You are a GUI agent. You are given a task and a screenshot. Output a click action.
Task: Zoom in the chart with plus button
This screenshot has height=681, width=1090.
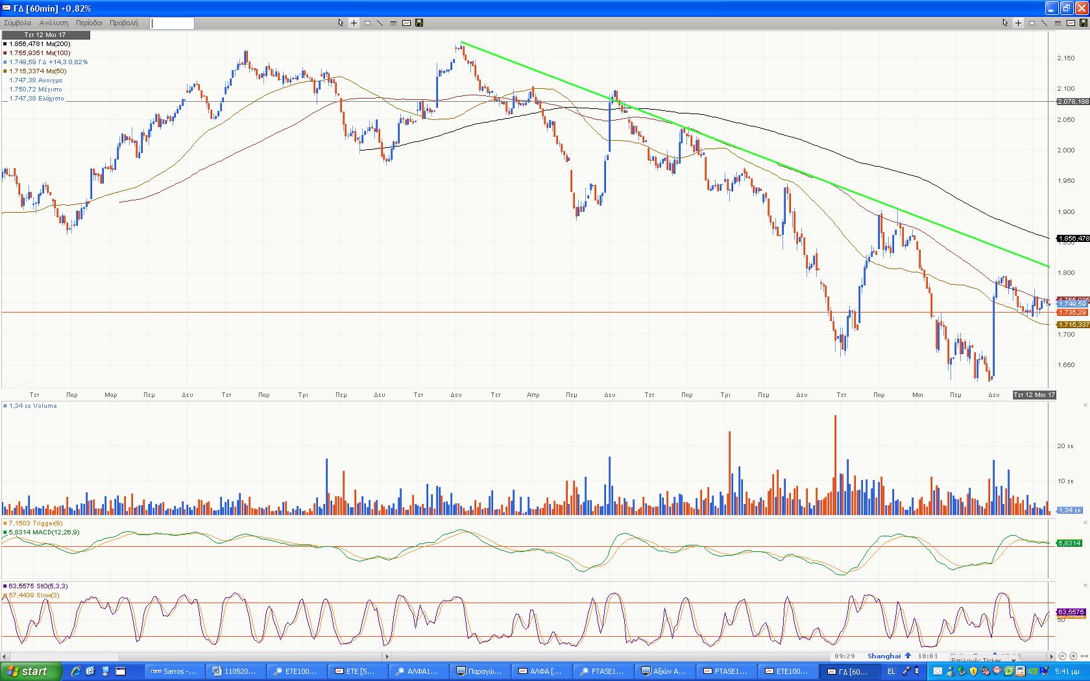[1073, 656]
